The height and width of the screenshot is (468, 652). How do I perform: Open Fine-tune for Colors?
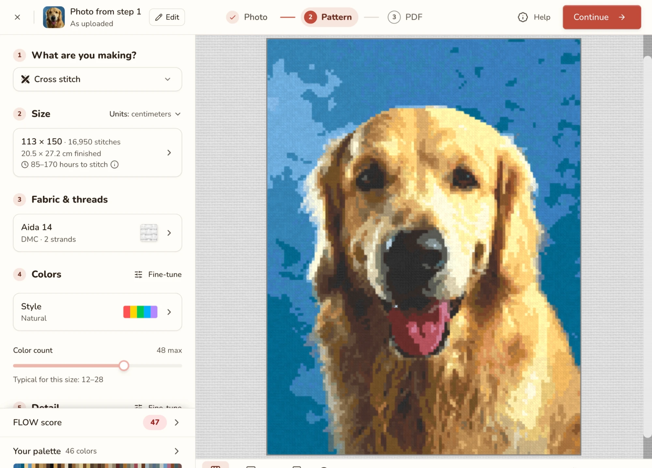158,275
